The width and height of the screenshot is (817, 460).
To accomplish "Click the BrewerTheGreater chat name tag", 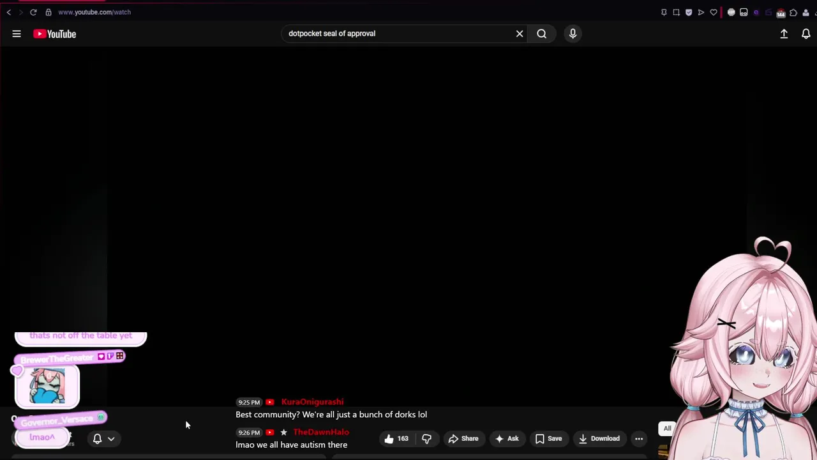I will pos(69,358).
